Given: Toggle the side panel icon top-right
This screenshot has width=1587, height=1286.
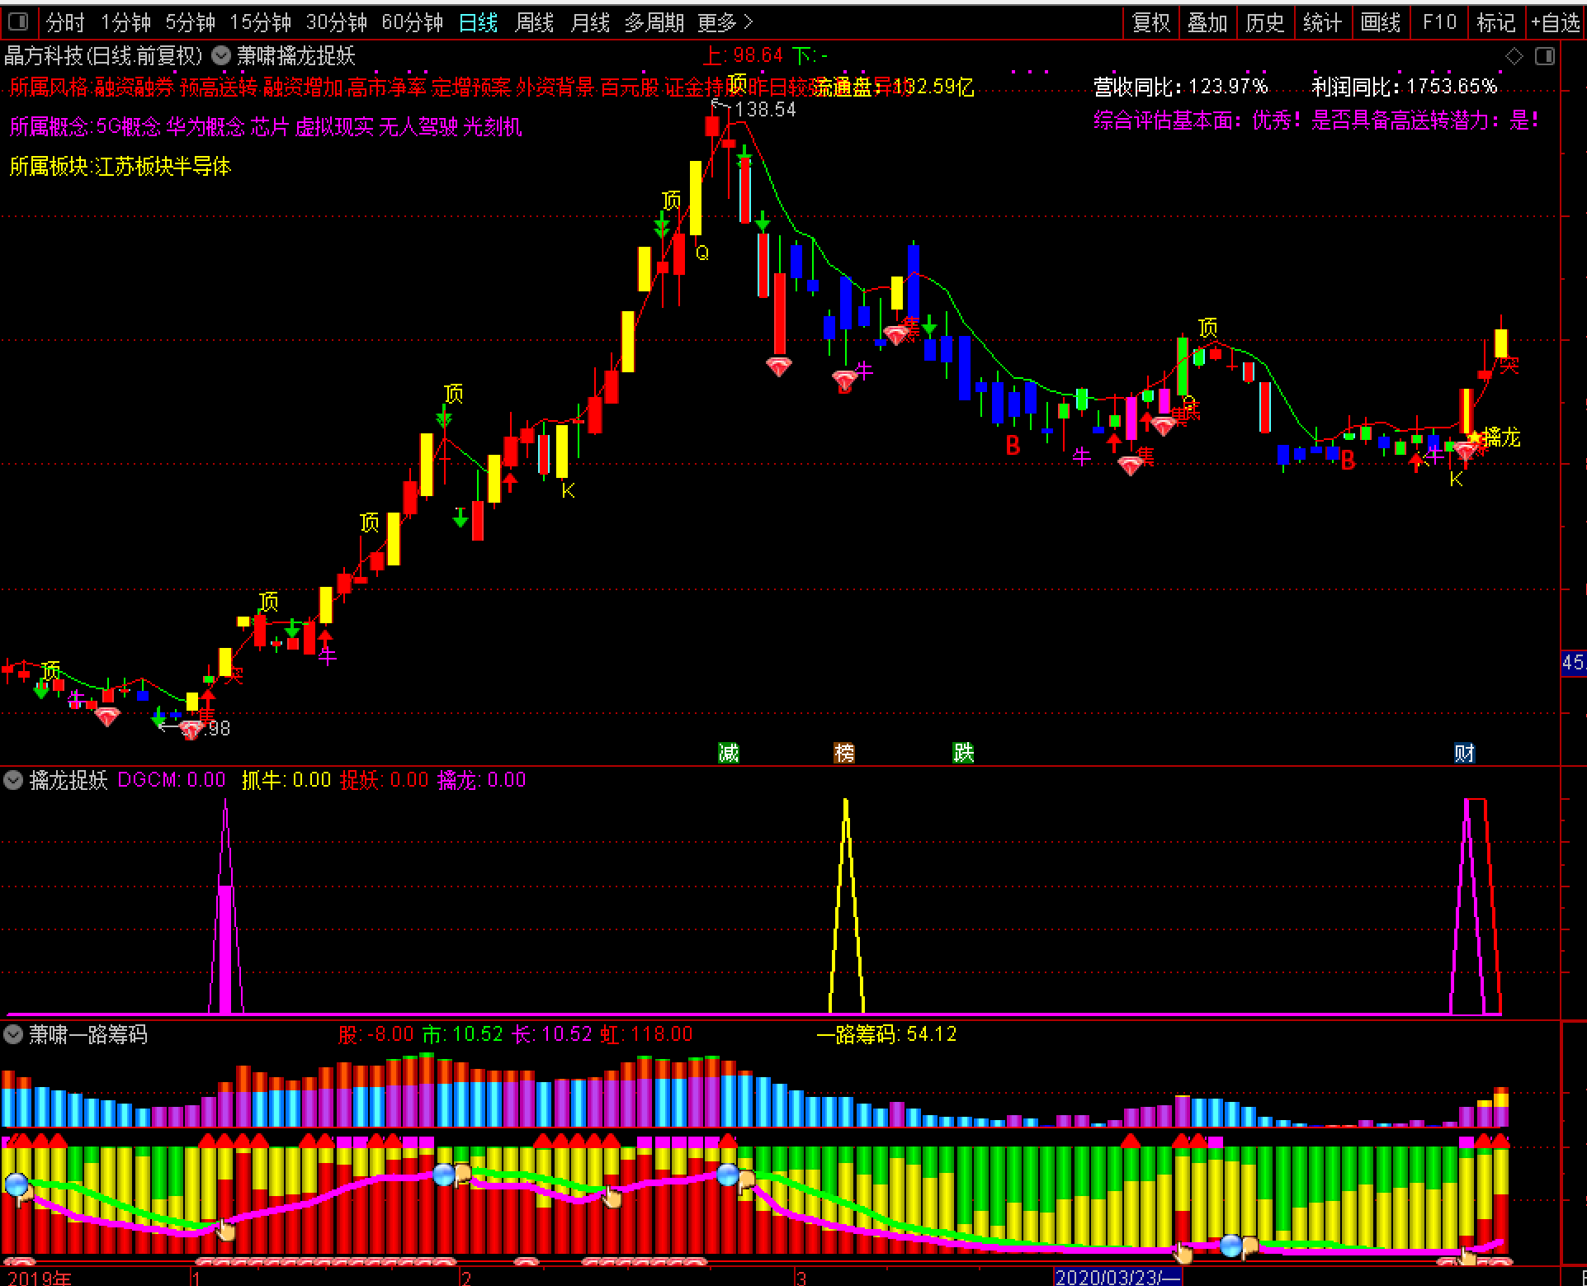Looking at the screenshot, I should click(x=1545, y=56).
